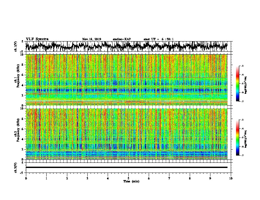
Task: Click the ch.1 spectrogram panel
Action: (x=126, y=80)
